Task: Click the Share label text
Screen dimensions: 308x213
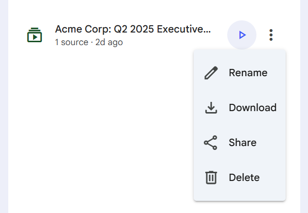Action: point(243,143)
